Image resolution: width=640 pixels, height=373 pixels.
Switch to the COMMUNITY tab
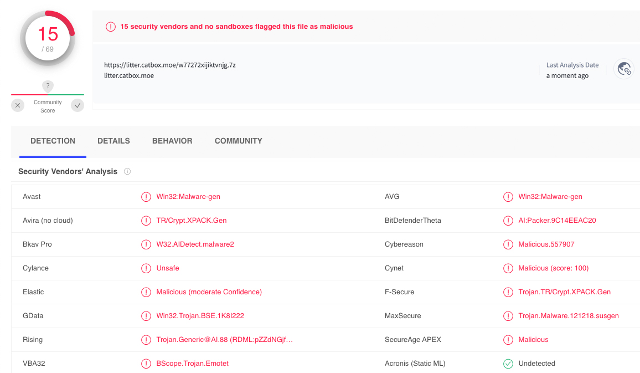[x=239, y=141]
